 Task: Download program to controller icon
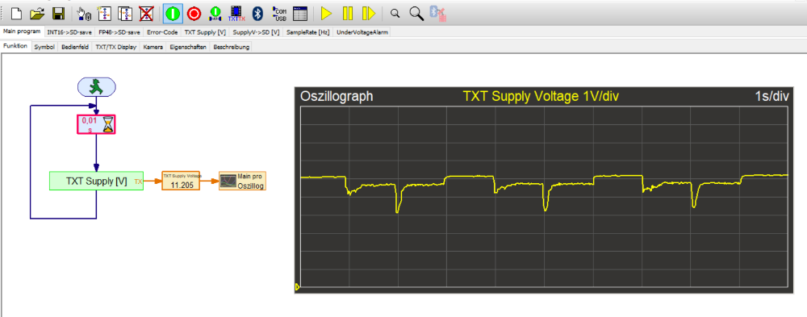pyautogui.click(x=215, y=14)
